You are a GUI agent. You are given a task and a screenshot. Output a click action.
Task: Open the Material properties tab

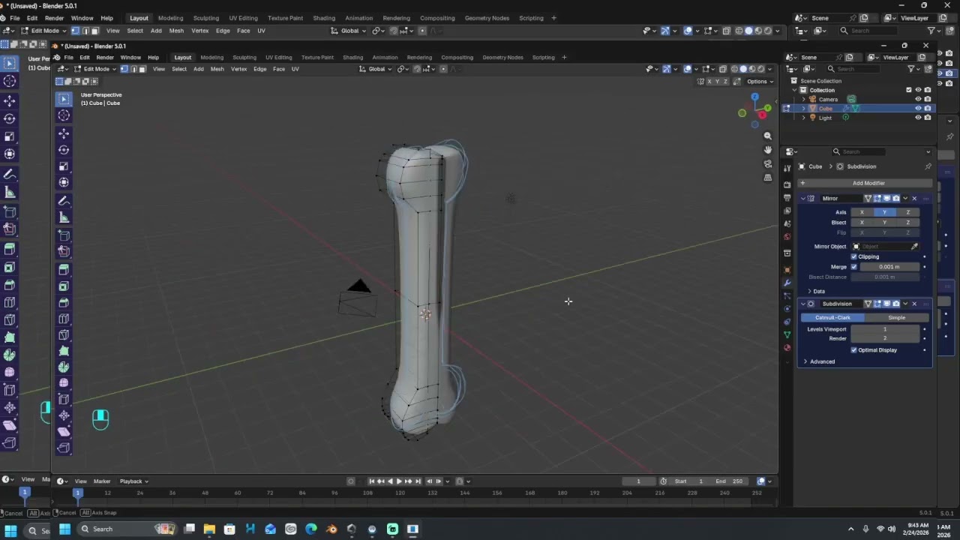(x=787, y=347)
